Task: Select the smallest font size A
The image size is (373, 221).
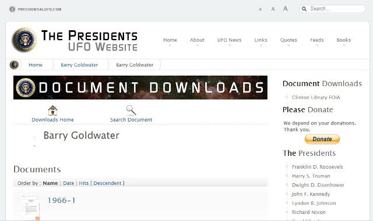Action: coord(261,9)
